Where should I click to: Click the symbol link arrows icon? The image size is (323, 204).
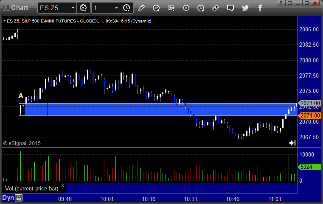click(216, 8)
